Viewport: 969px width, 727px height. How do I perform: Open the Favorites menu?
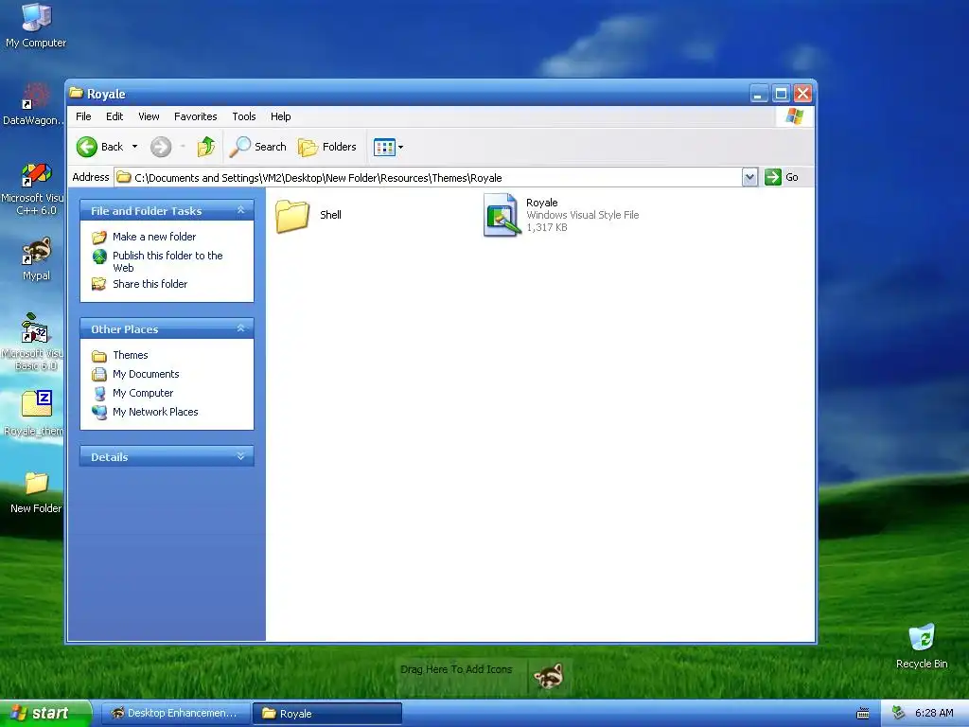click(x=195, y=116)
